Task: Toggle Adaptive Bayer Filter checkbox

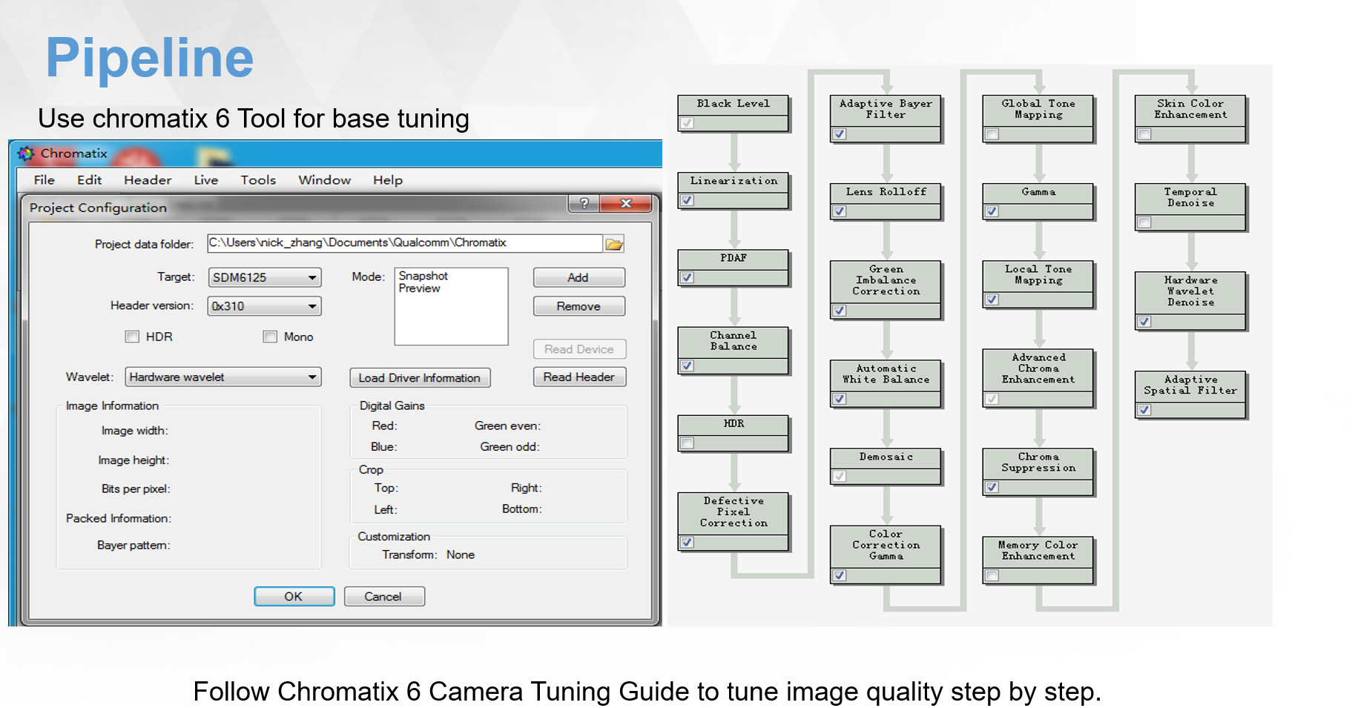Action: pyautogui.click(x=840, y=134)
